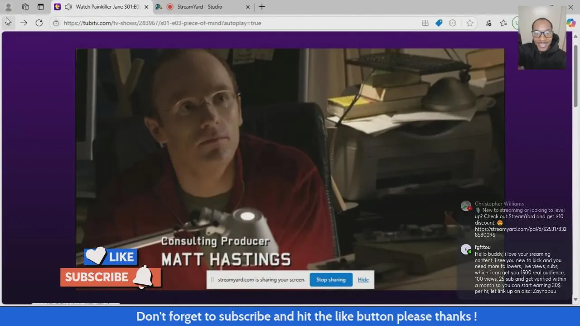Open the streamyard.com referral link in chat
580x326 pixels.
coord(520,232)
